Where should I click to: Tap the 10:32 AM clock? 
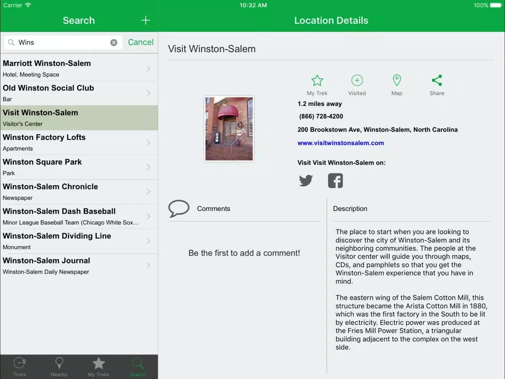point(253,5)
